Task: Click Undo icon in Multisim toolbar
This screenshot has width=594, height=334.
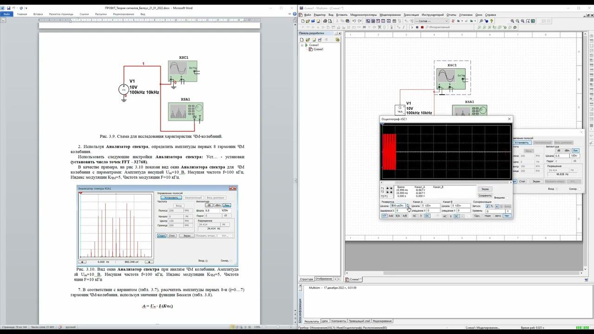Action: tap(354, 21)
